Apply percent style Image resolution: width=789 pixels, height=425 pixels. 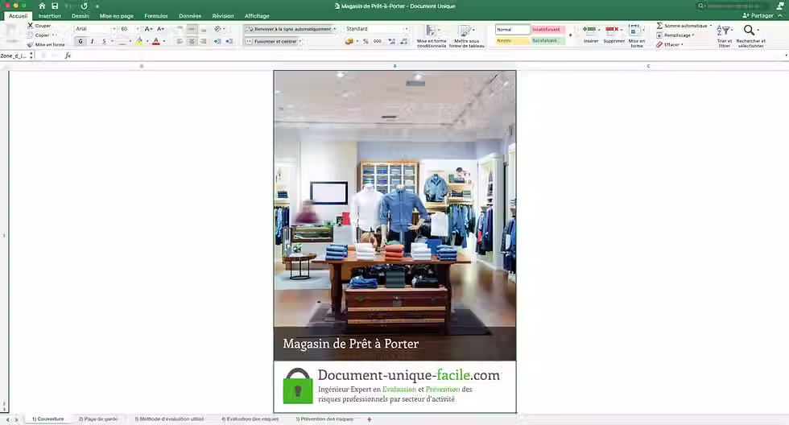coord(366,41)
